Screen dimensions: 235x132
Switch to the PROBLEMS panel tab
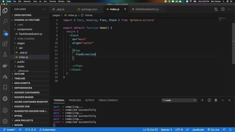click(75, 100)
